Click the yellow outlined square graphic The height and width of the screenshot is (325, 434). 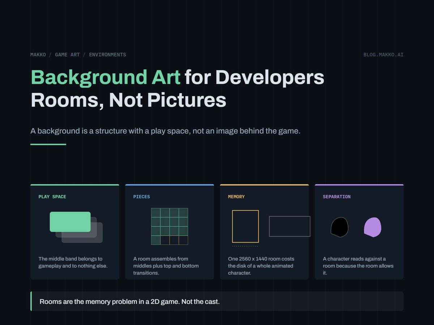point(246,226)
